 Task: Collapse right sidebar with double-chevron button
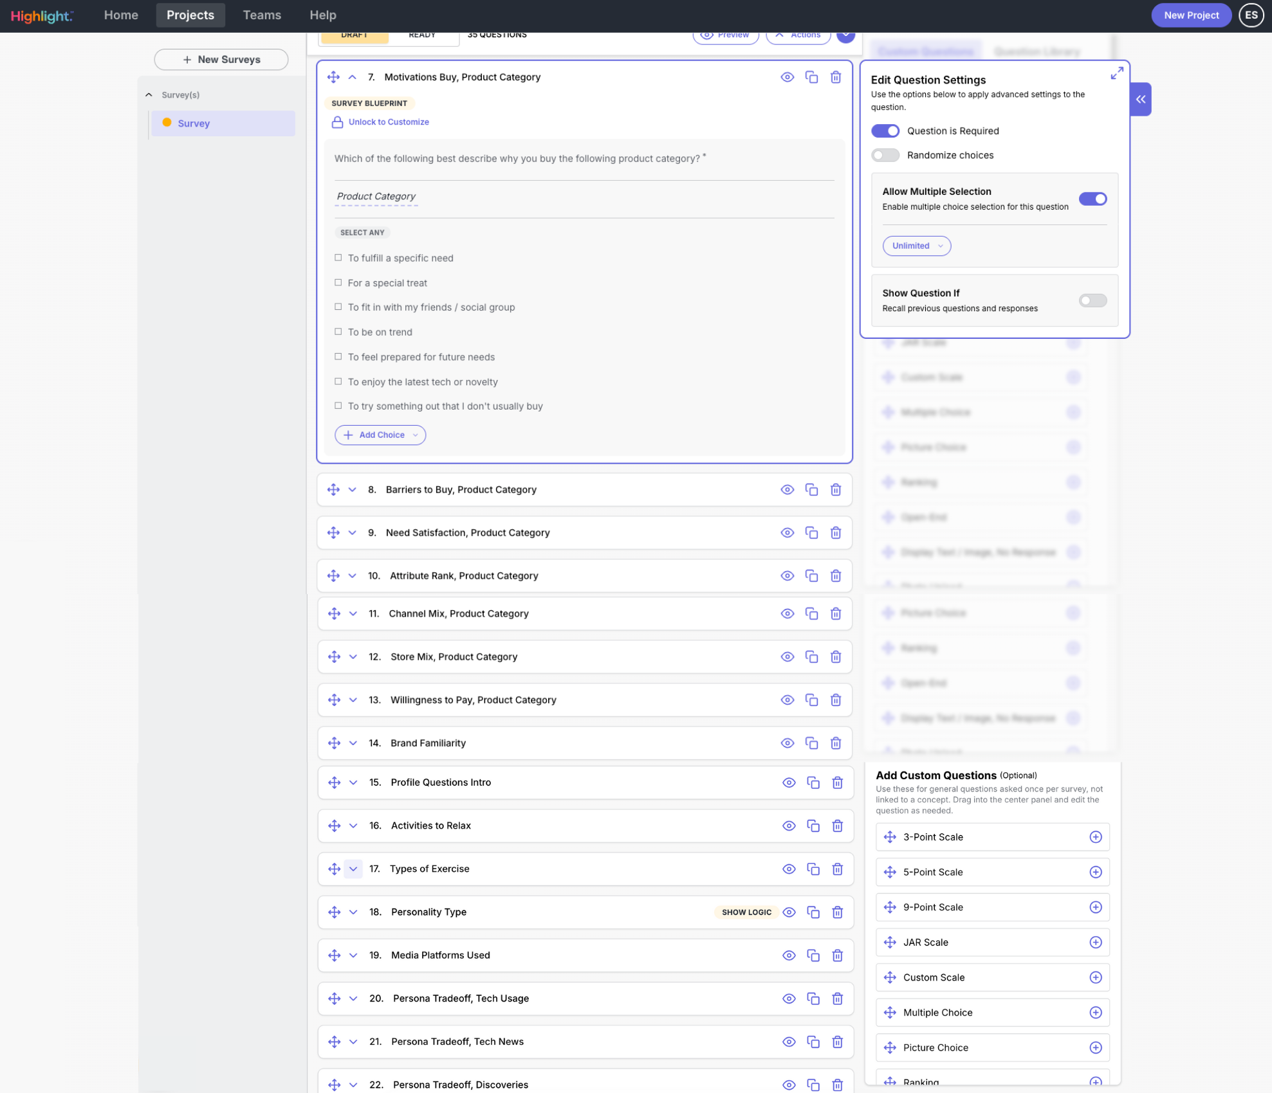1140,99
